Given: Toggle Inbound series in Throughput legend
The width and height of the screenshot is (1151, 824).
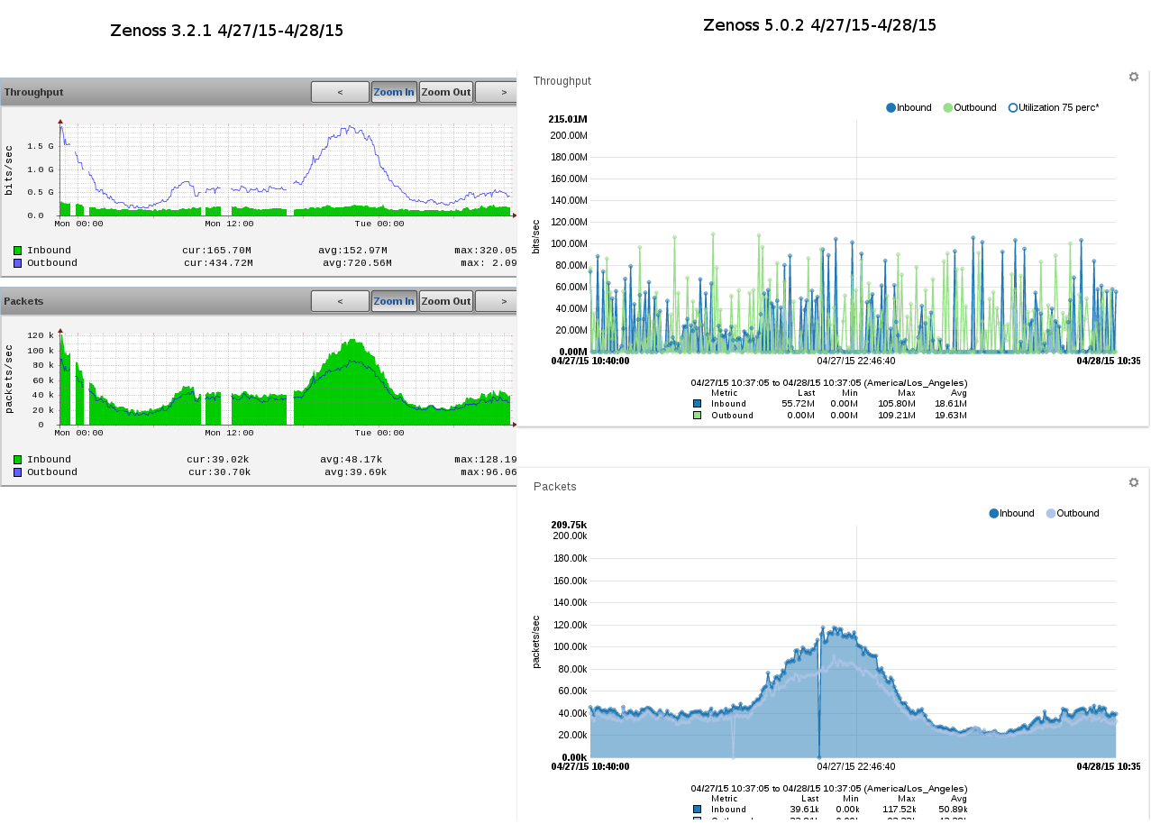Looking at the screenshot, I should point(909,107).
